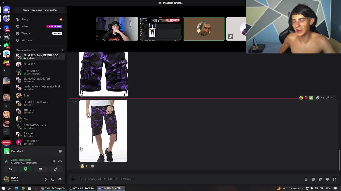Viewport: 341px width, 191px height.
Task: Open EL MURO, Tom, BEMBARDO group chat
Action: 40,57
